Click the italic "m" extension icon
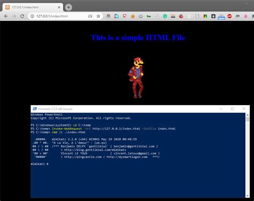The width and height of the screenshot is (254, 201). pyautogui.click(x=237, y=16)
